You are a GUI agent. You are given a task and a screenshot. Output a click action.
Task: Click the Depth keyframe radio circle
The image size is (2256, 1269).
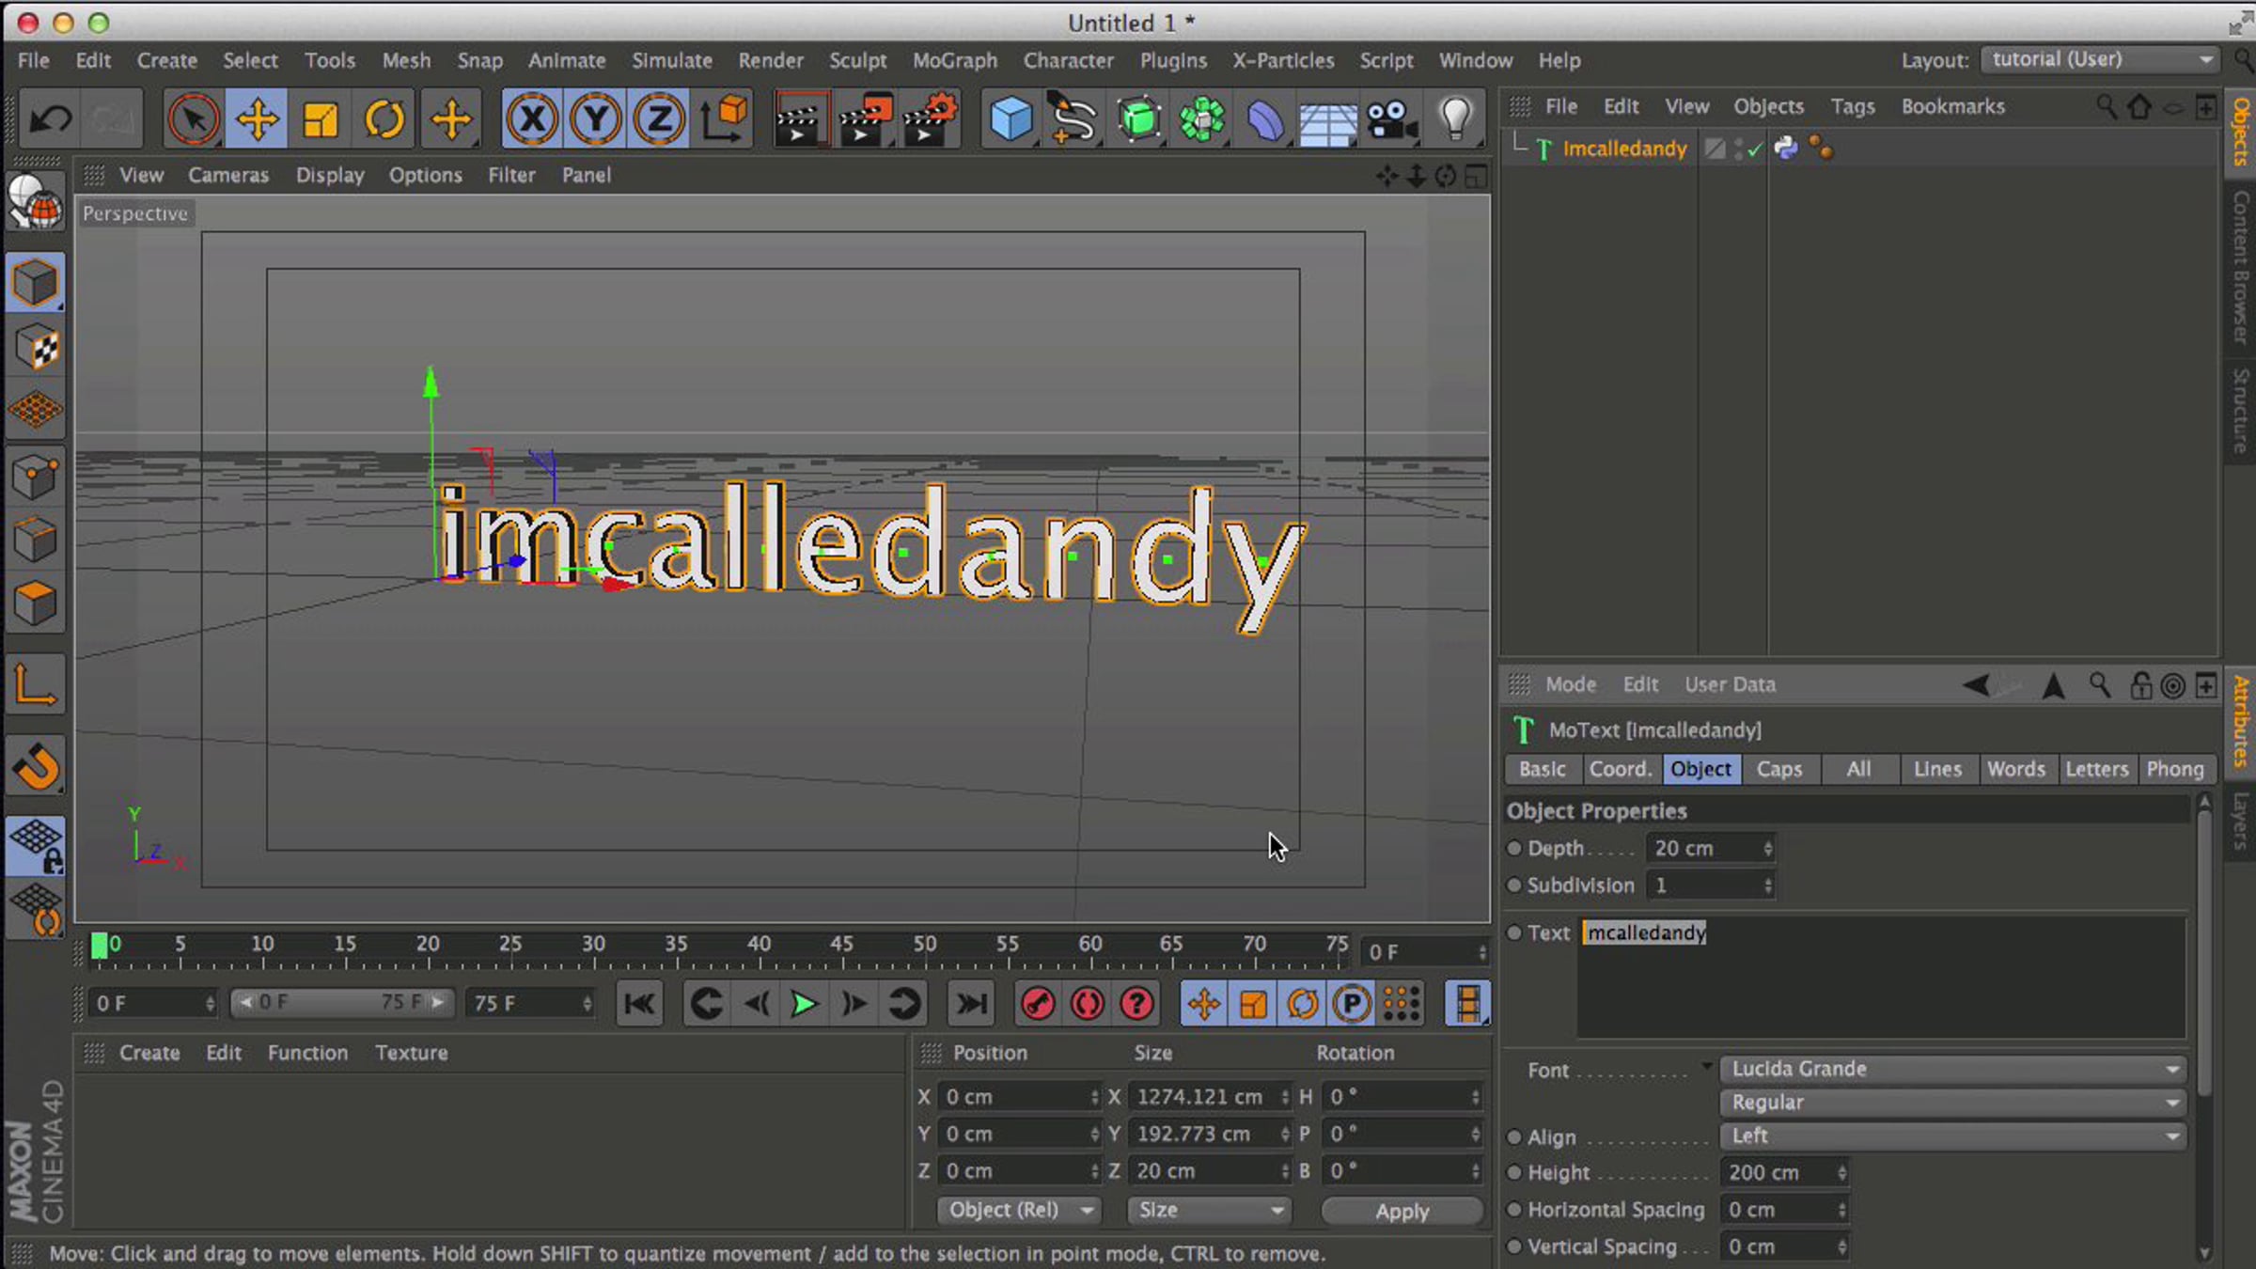coord(1514,848)
